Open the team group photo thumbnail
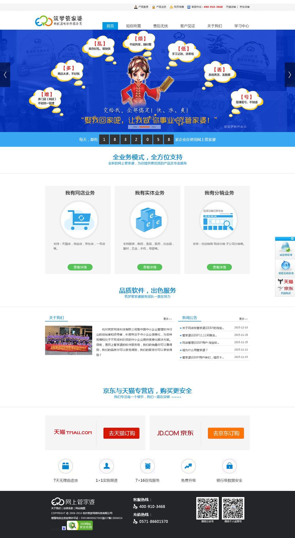 tap(68, 340)
